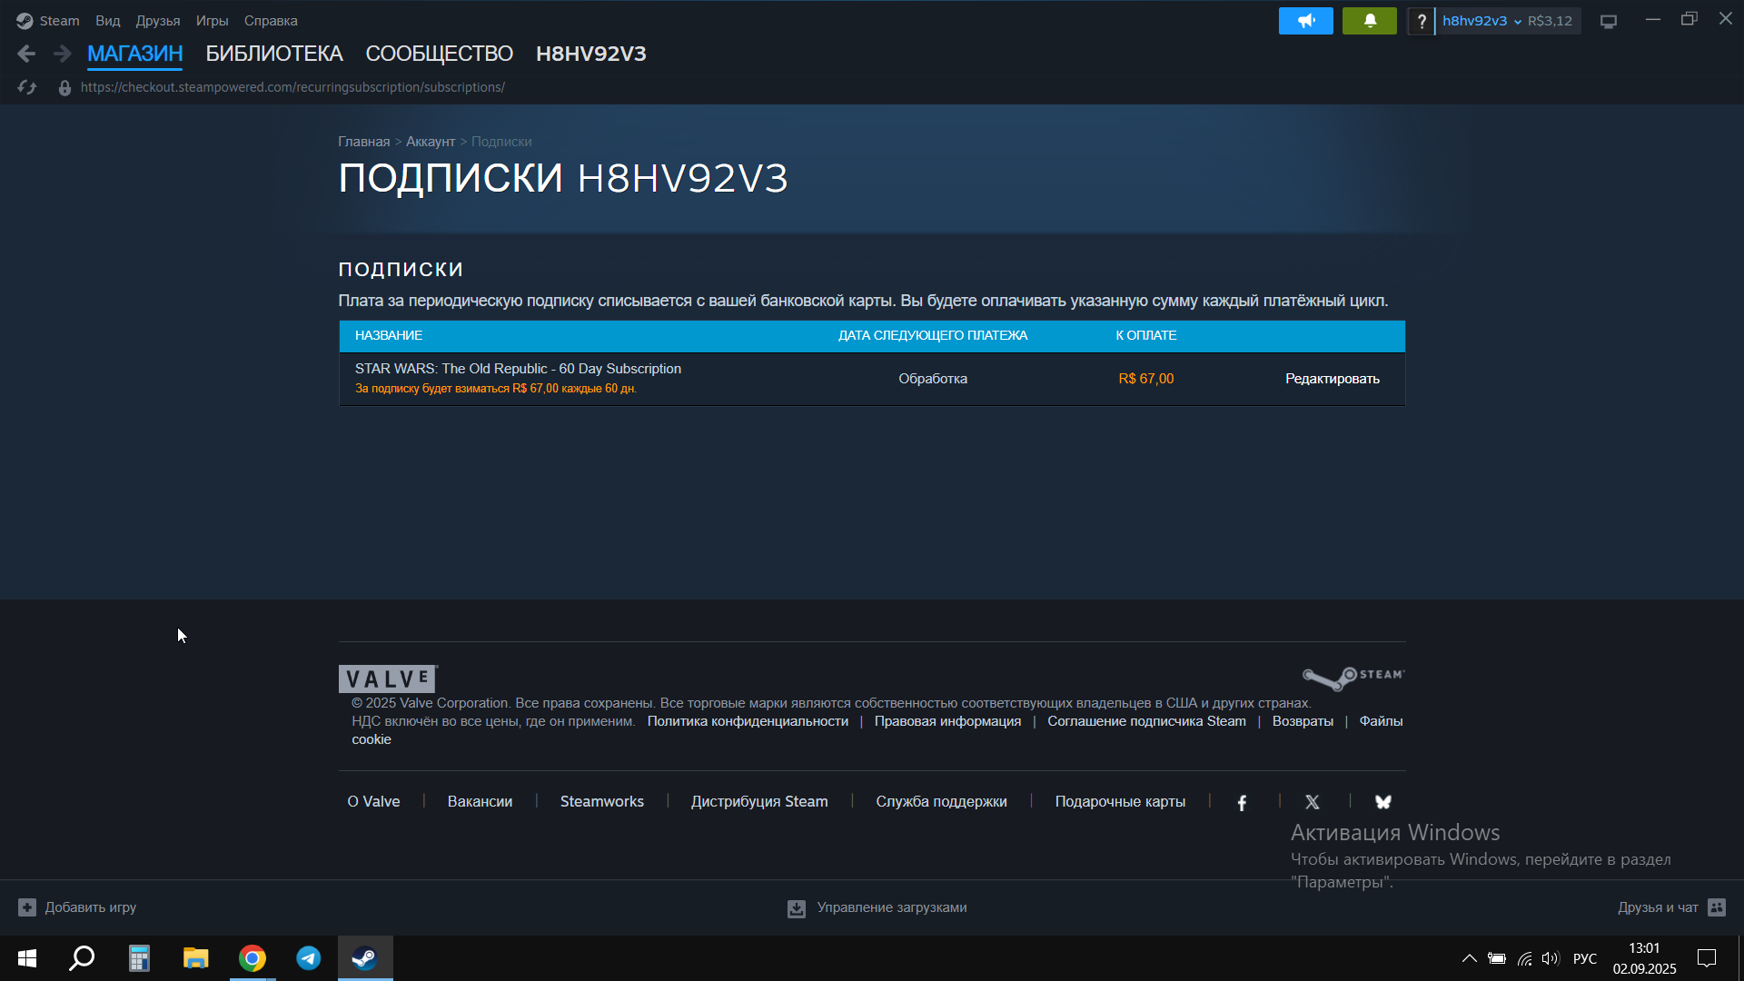Open Windows search from taskbar
1744x981 pixels.
83,958
